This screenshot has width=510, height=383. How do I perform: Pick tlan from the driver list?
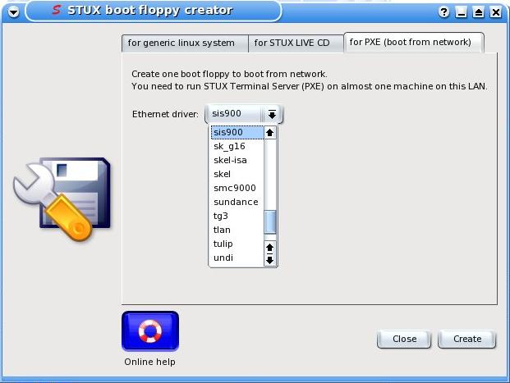click(237, 230)
